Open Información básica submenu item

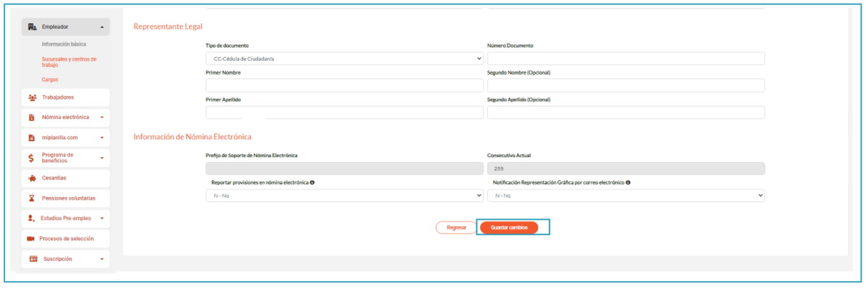point(64,44)
